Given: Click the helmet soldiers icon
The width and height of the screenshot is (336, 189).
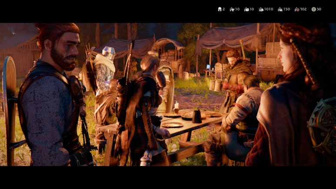Looking at the screenshot, I should pyautogui.click(x=220, y=9).
